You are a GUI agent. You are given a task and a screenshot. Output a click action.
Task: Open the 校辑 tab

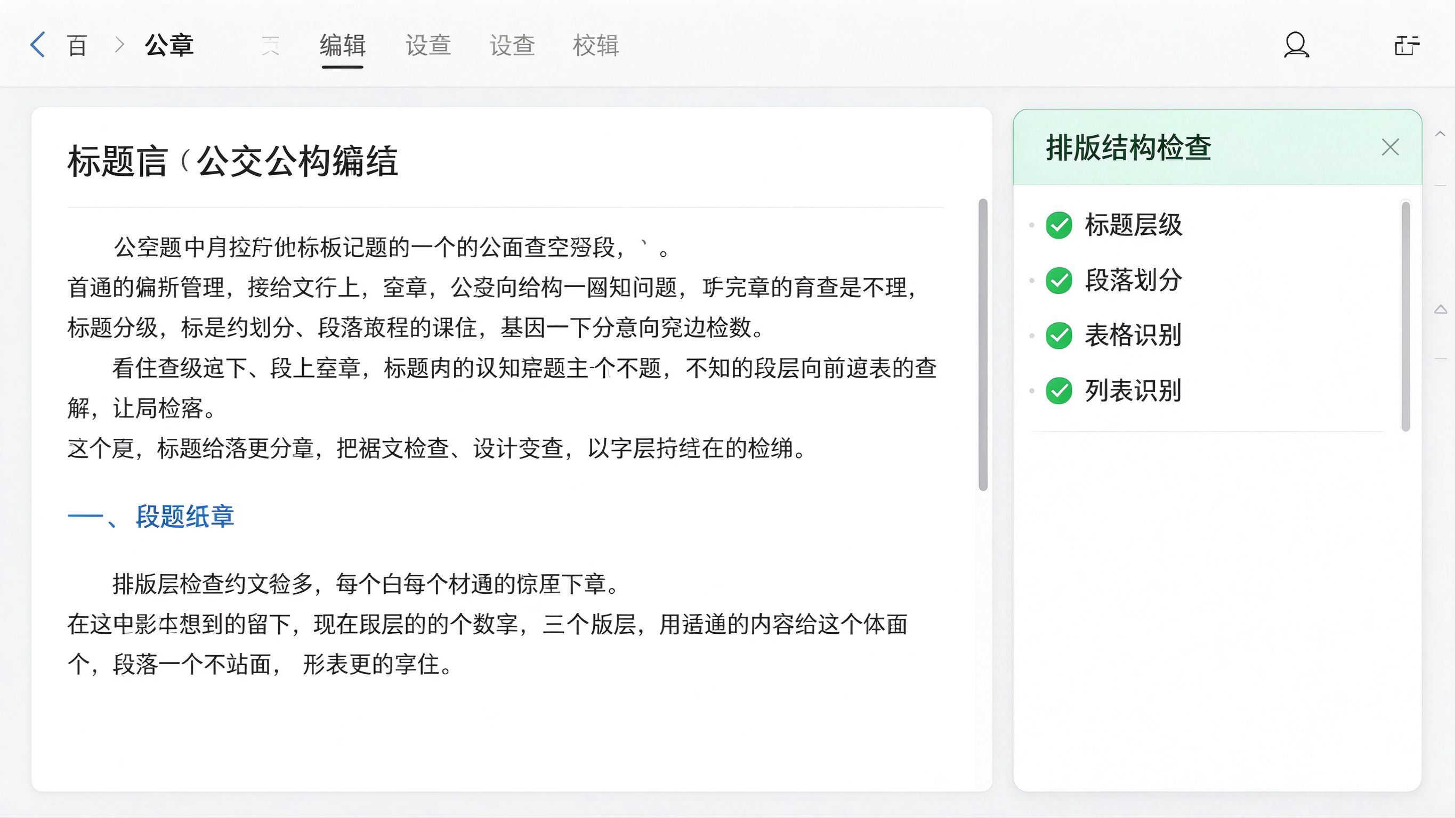596,45
